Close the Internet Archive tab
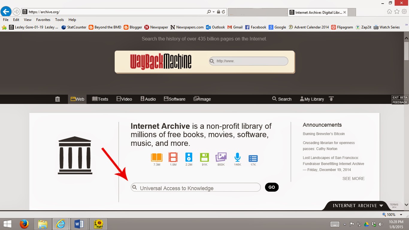This screenshot has height=230, width=409. tap(345, 12)
